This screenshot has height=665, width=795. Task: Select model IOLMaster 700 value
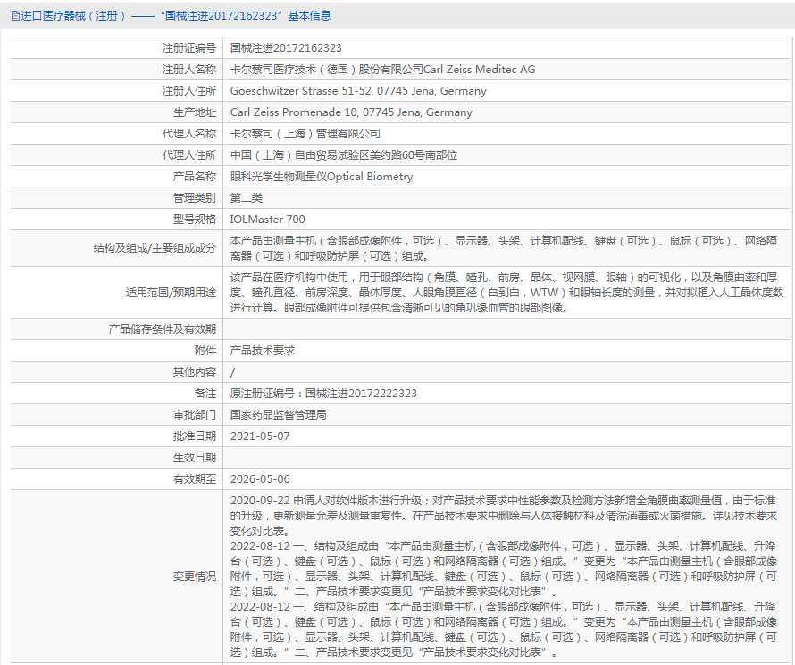(x=268, y=220)
